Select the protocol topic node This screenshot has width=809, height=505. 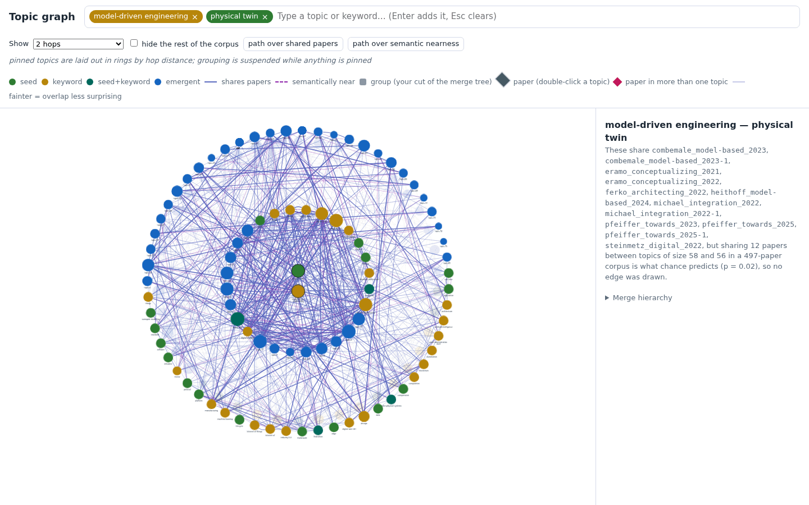tap(187, 383)
